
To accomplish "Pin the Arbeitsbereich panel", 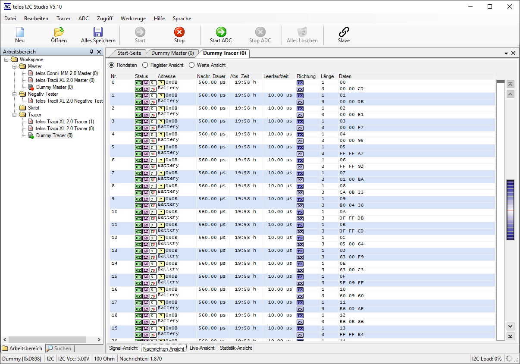I will (91, 52).
